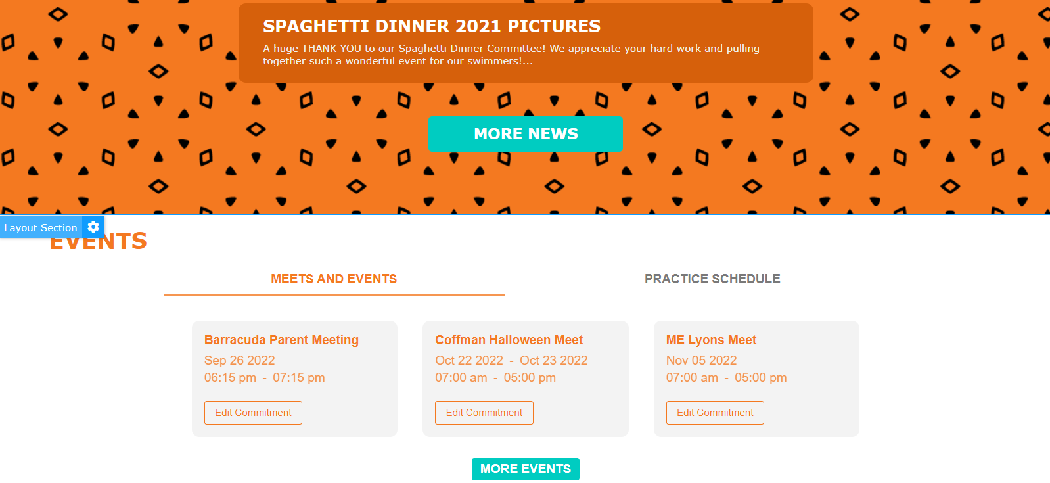The width and height of the screenshot is (1050, 483).
Task: Click the Spaghetti Dinner thank-you description text
Action: (511, 55)
